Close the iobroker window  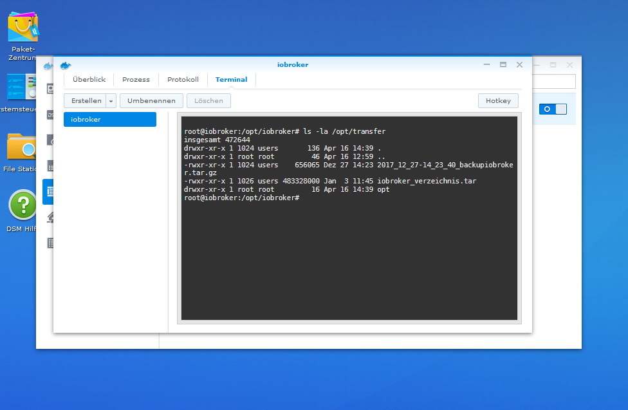pyautogui.click(x=519, y=64)
